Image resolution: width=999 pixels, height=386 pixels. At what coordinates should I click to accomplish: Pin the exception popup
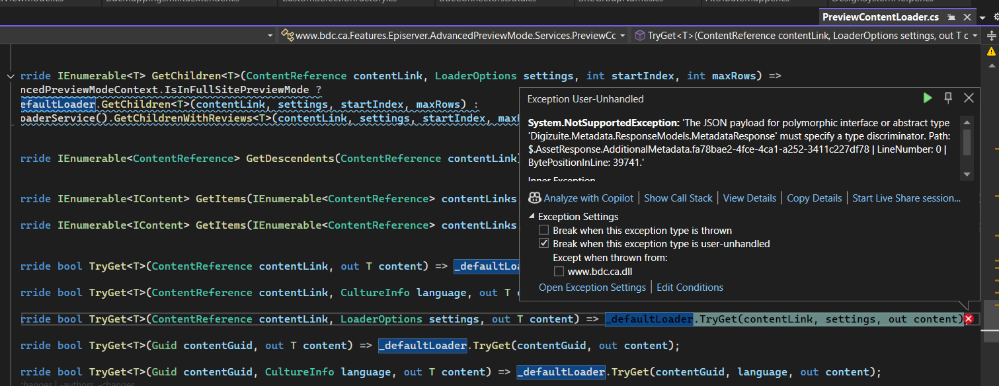(948, 98)
